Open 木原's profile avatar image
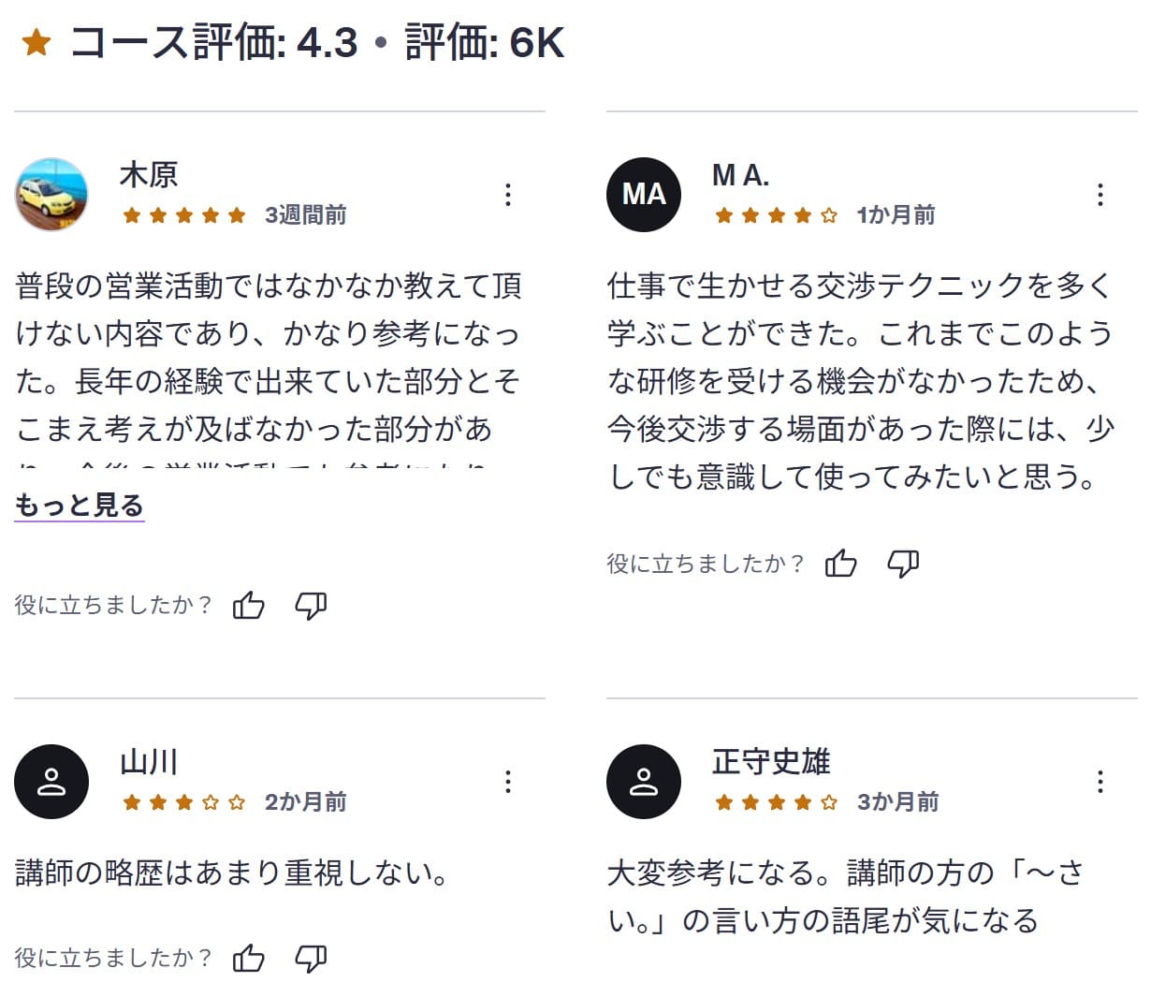 point(51,194)
